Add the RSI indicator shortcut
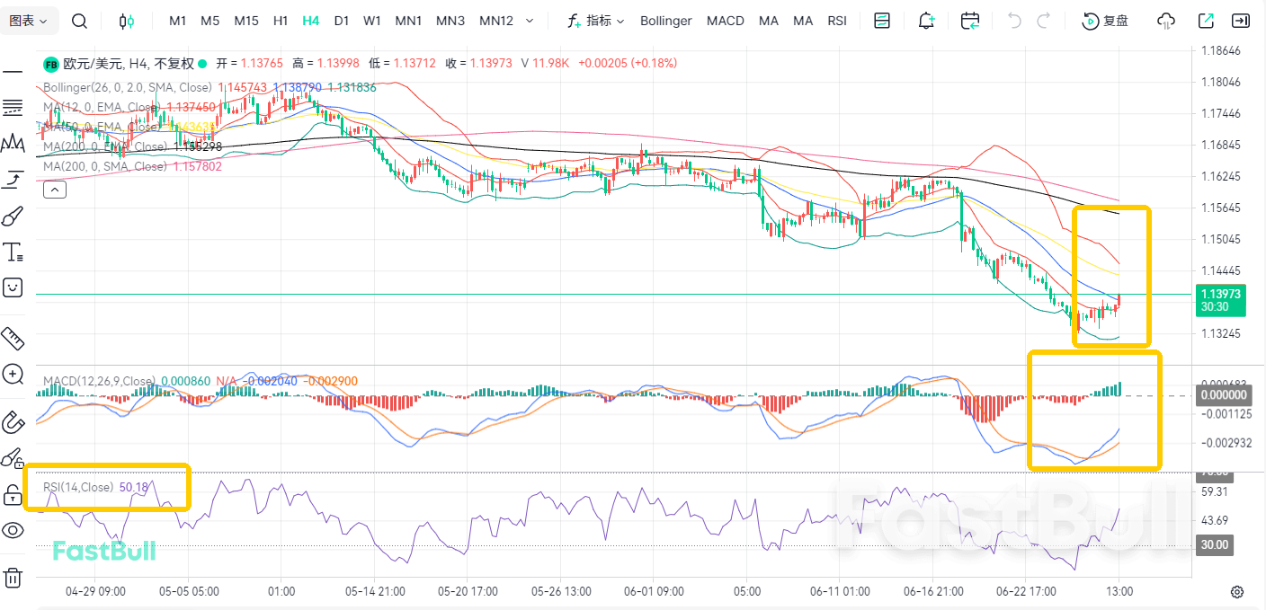Image resolution: width=1266 pixels, height=610 pixels. (x=837, y=21)
